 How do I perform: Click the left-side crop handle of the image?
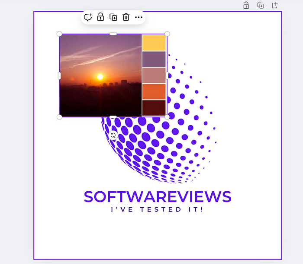[59, 76]
